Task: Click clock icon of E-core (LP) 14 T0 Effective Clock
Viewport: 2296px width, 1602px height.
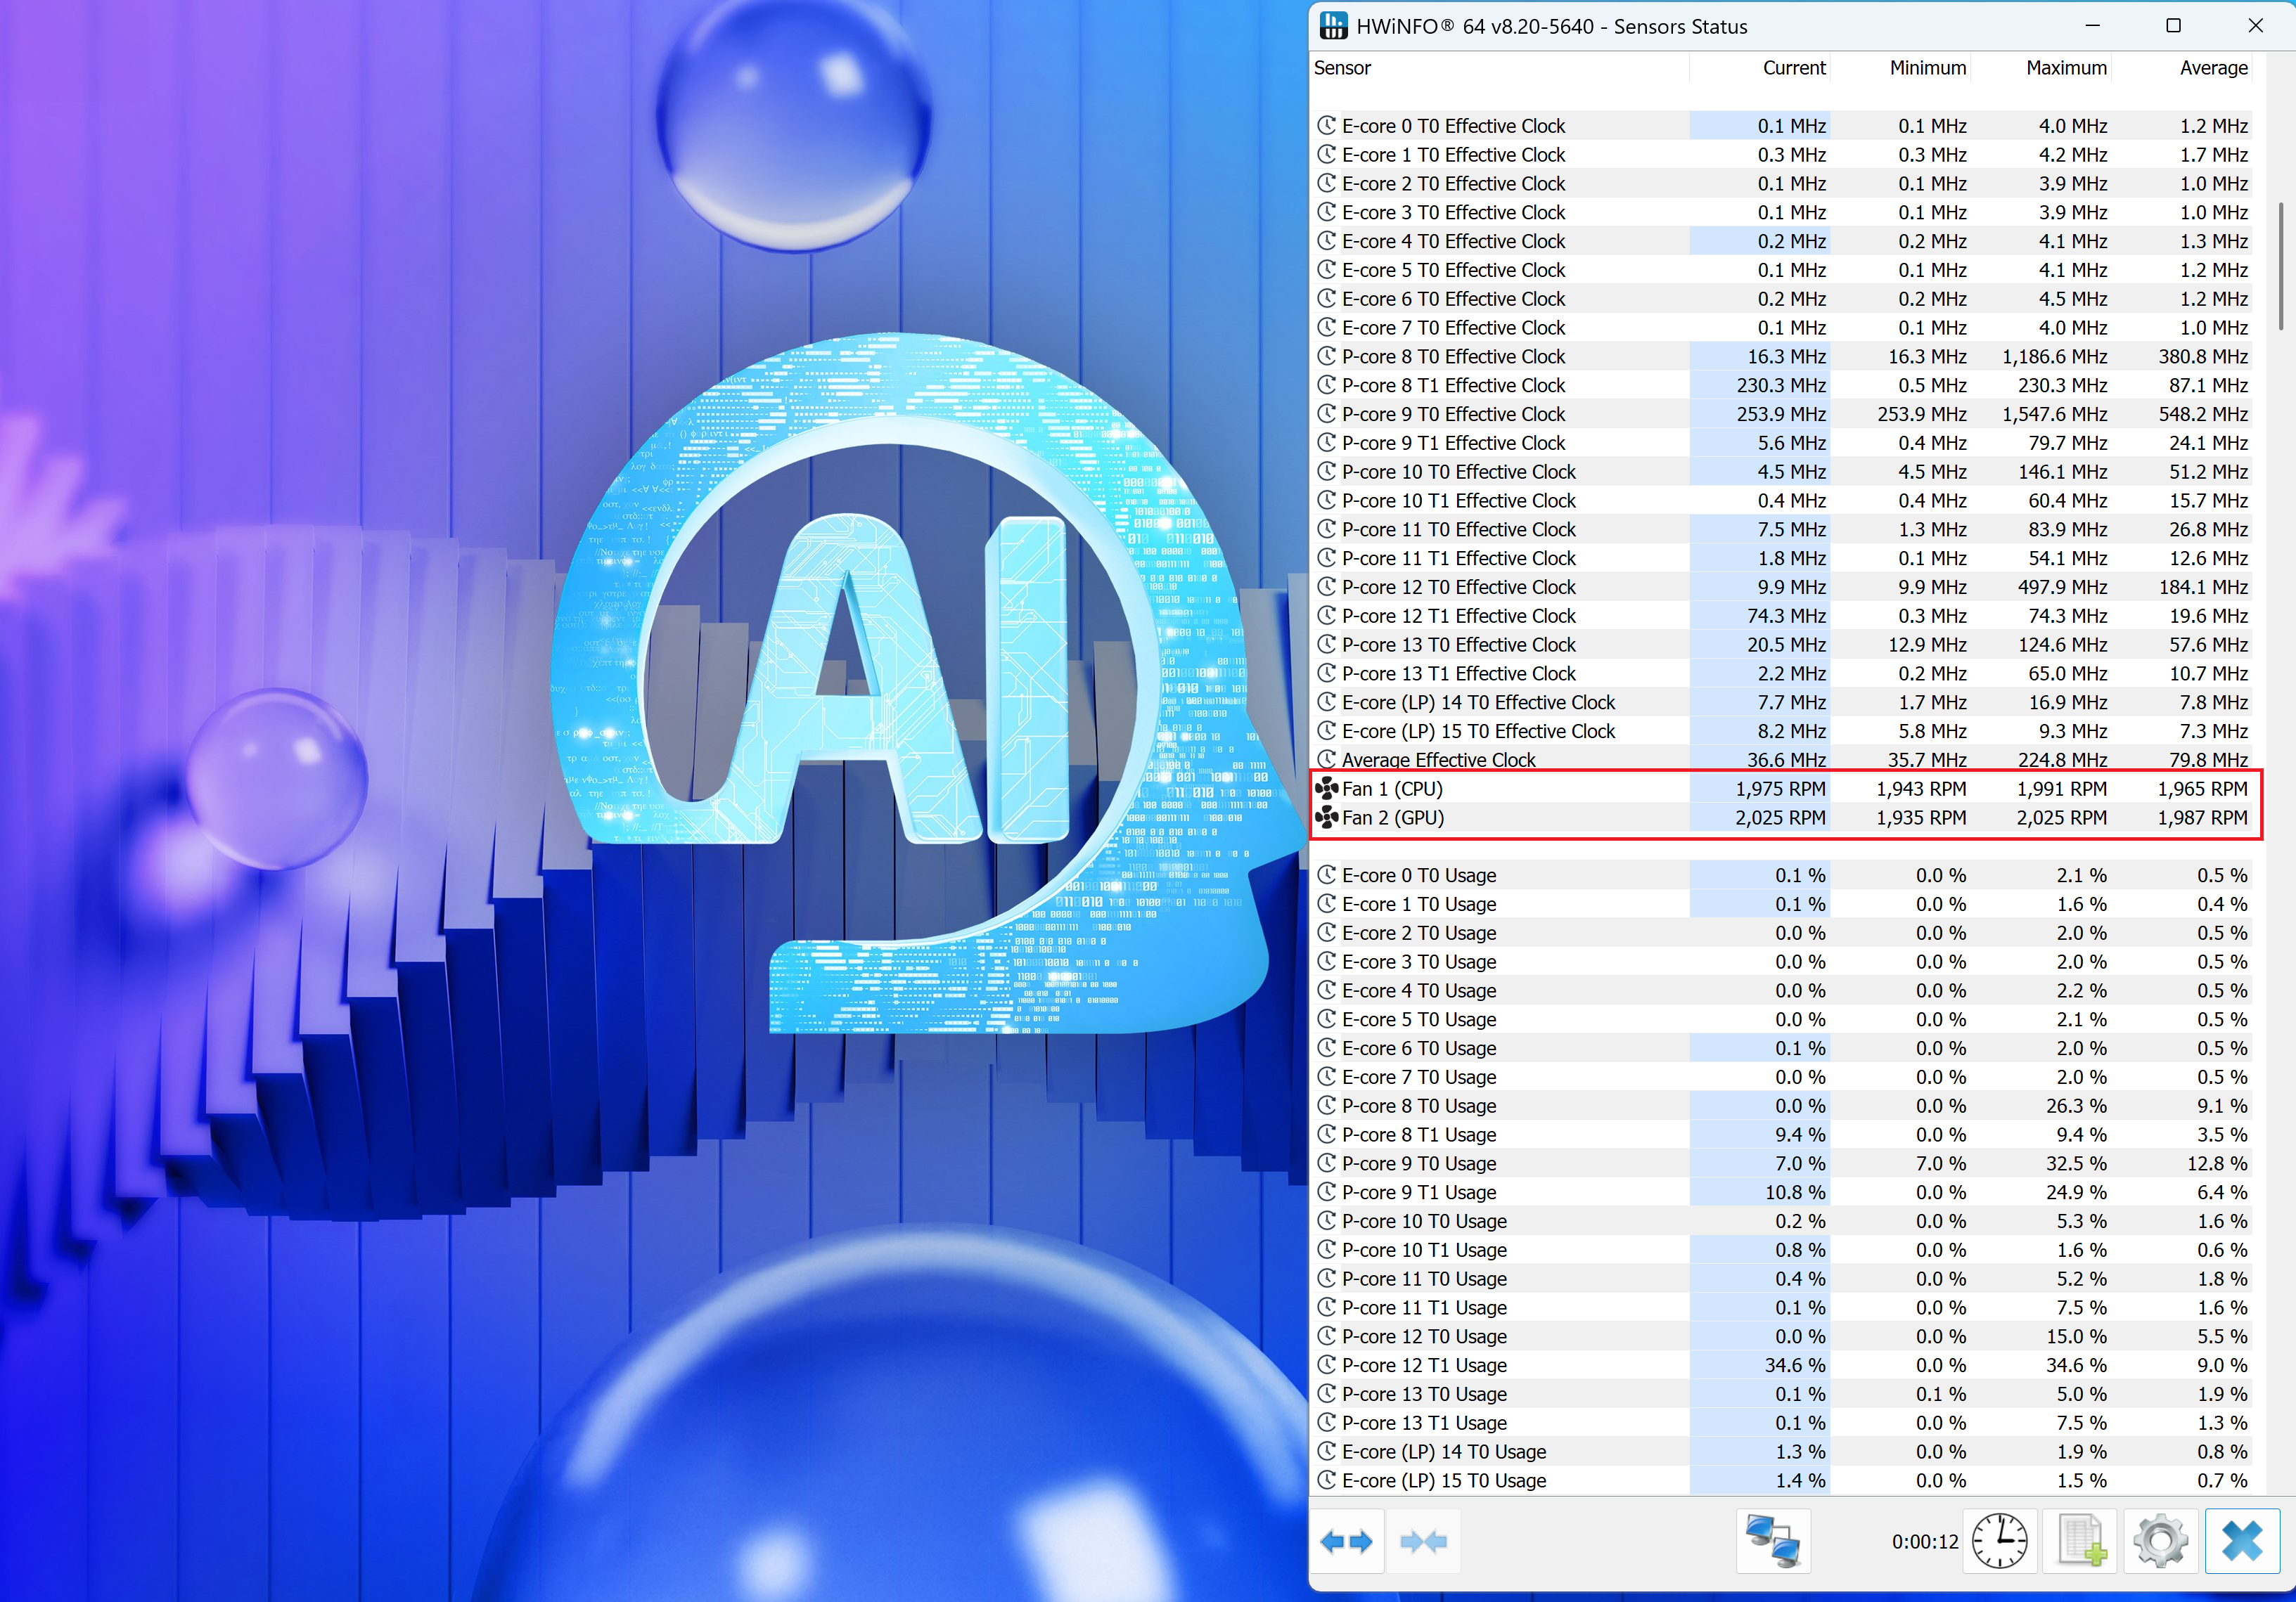Action: click(1327, 702)
